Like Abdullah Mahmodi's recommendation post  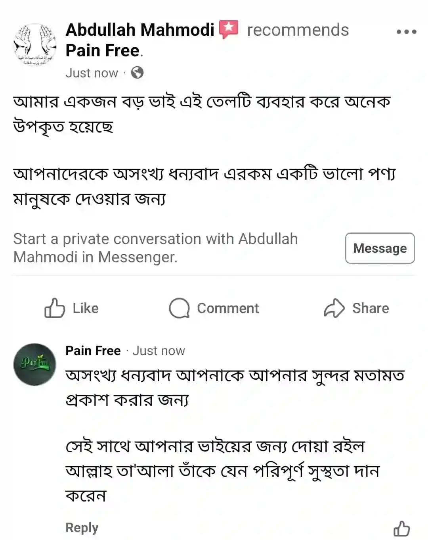click(71, 308)
